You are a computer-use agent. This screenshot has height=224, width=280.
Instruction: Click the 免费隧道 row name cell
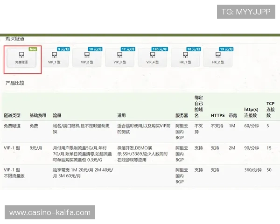12,126
